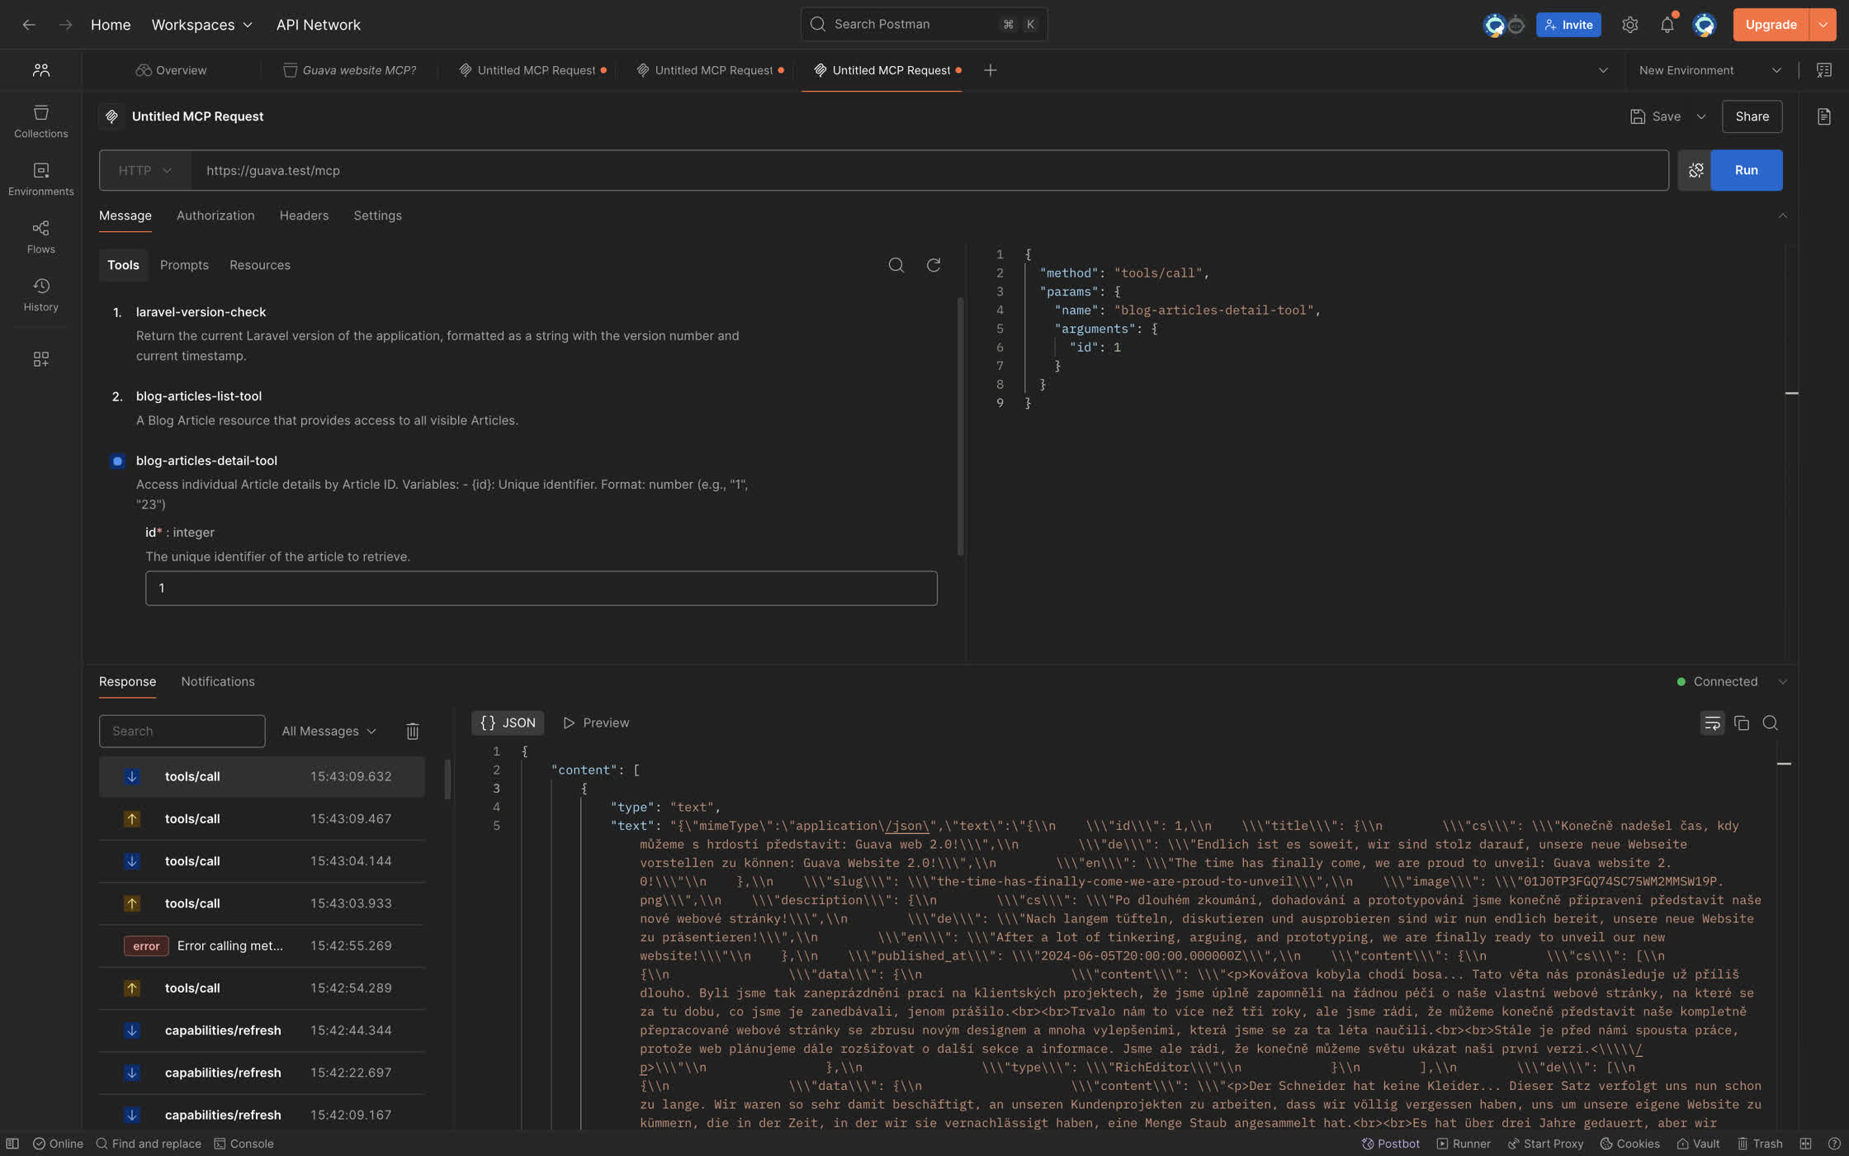Run the MCP request
Image resolution: width=1849 pixels, height=1156 pixels.
point(1746,170)
